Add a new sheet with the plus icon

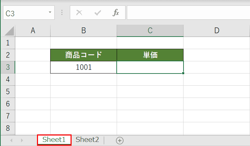pyautogui.click(x=120, y=141)
